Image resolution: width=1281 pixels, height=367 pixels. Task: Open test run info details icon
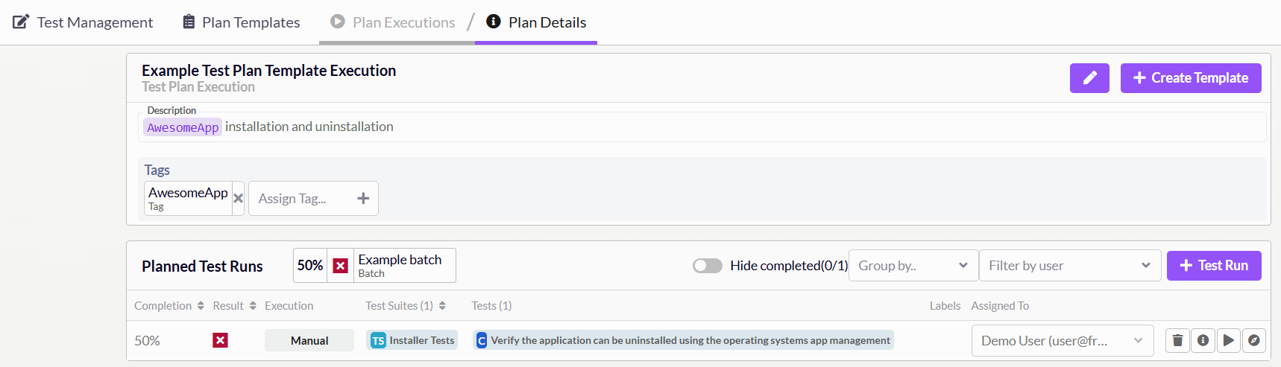[x=1203, y=340]
